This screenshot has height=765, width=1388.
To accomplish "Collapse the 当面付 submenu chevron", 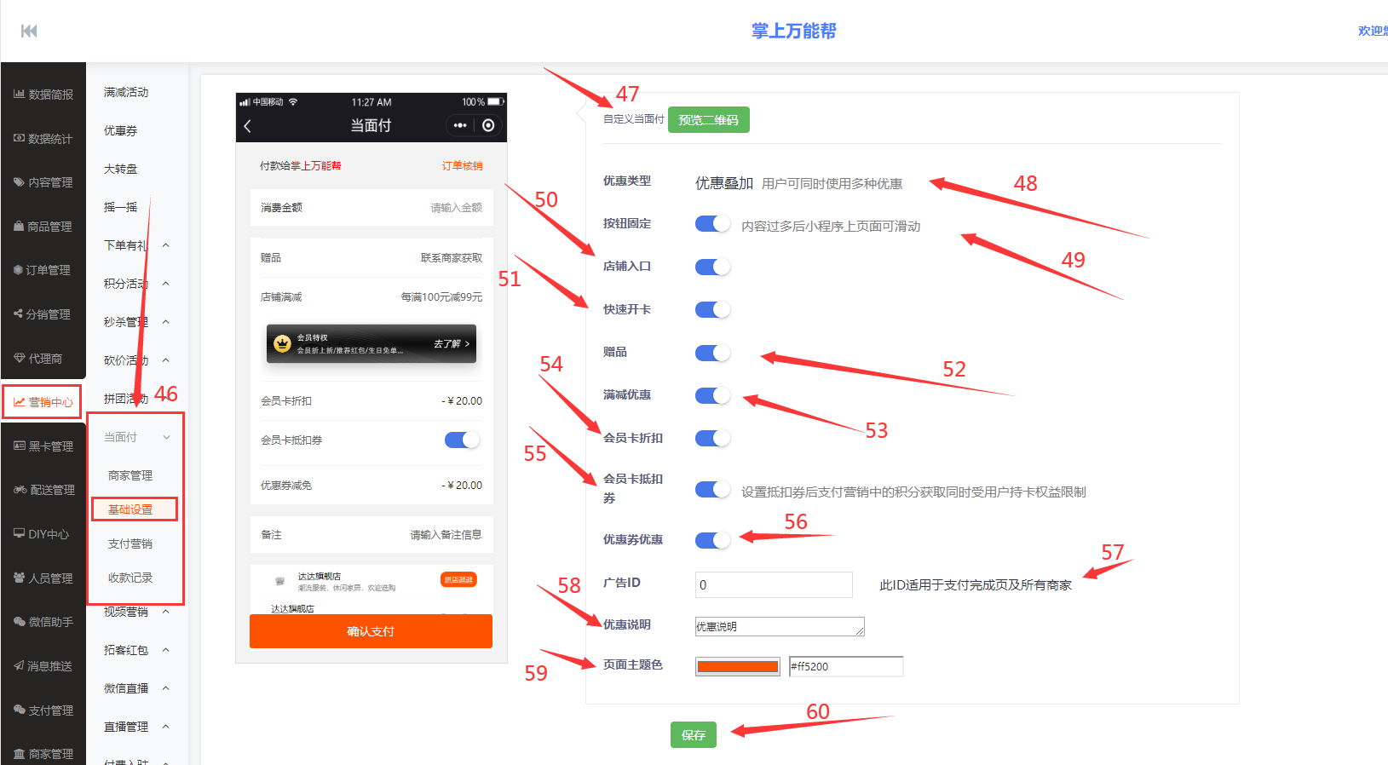I will click(166, 438).
